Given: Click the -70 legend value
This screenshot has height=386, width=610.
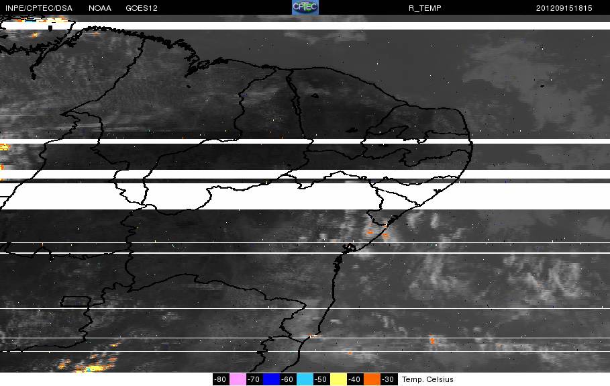Looking at the screenshot, I should [254, 379].
